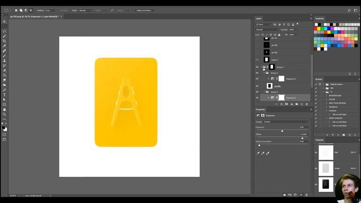Open Style dropdown in options bar
Screen dimensions: 361x203
point(86,10)
